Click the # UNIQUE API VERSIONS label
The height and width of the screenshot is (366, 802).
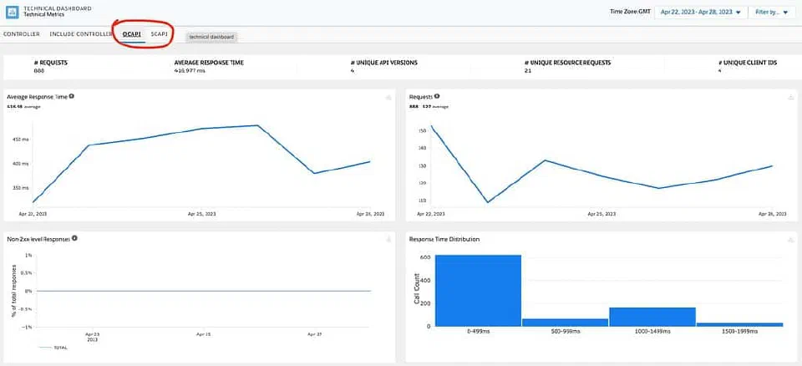(383, 63)
